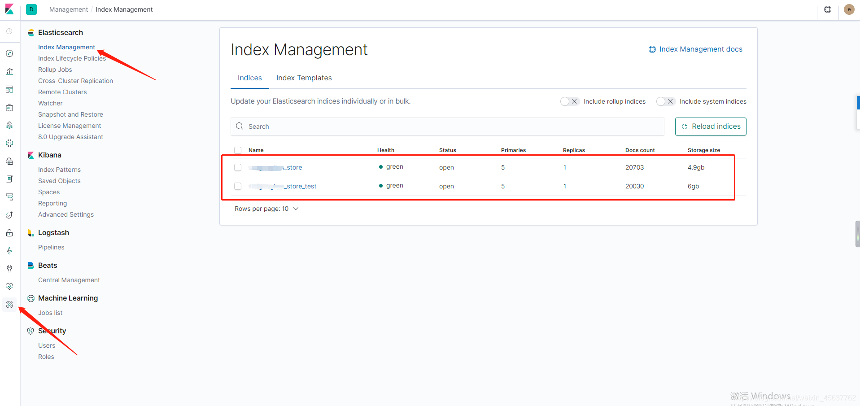Open recently viewed clock icon
The image size is (860, 406).
pyautogui.click(x=9, y=31)
